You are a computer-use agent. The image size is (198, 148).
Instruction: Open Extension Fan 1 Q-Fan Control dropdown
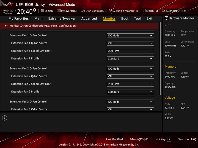[130, 36]
